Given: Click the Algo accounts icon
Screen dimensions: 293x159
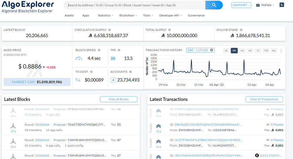Looking at the screenshot, I should pyautogui.click(x=113, y=80).
